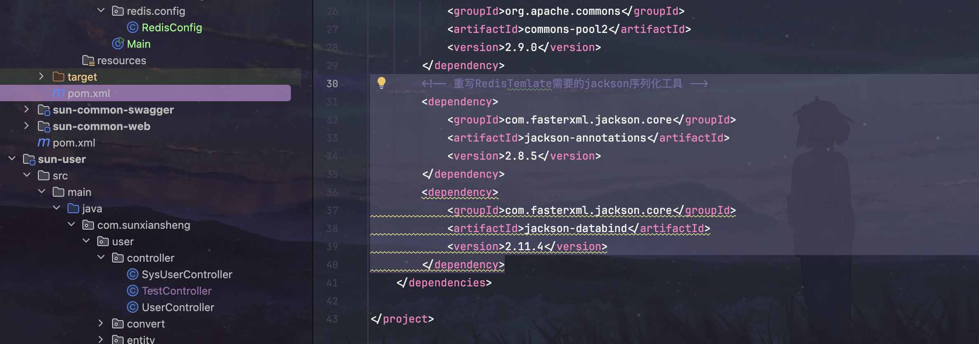
Task: Open the parent pom.xml under sun-common-web
Action: pos(74,143)
